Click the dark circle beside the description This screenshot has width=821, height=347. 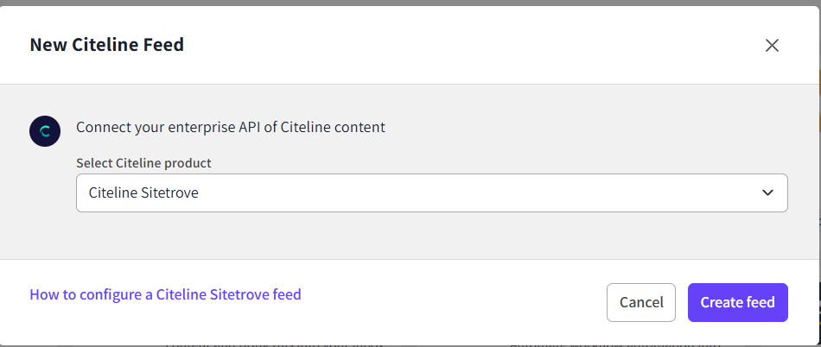click(x=44, y=131)
